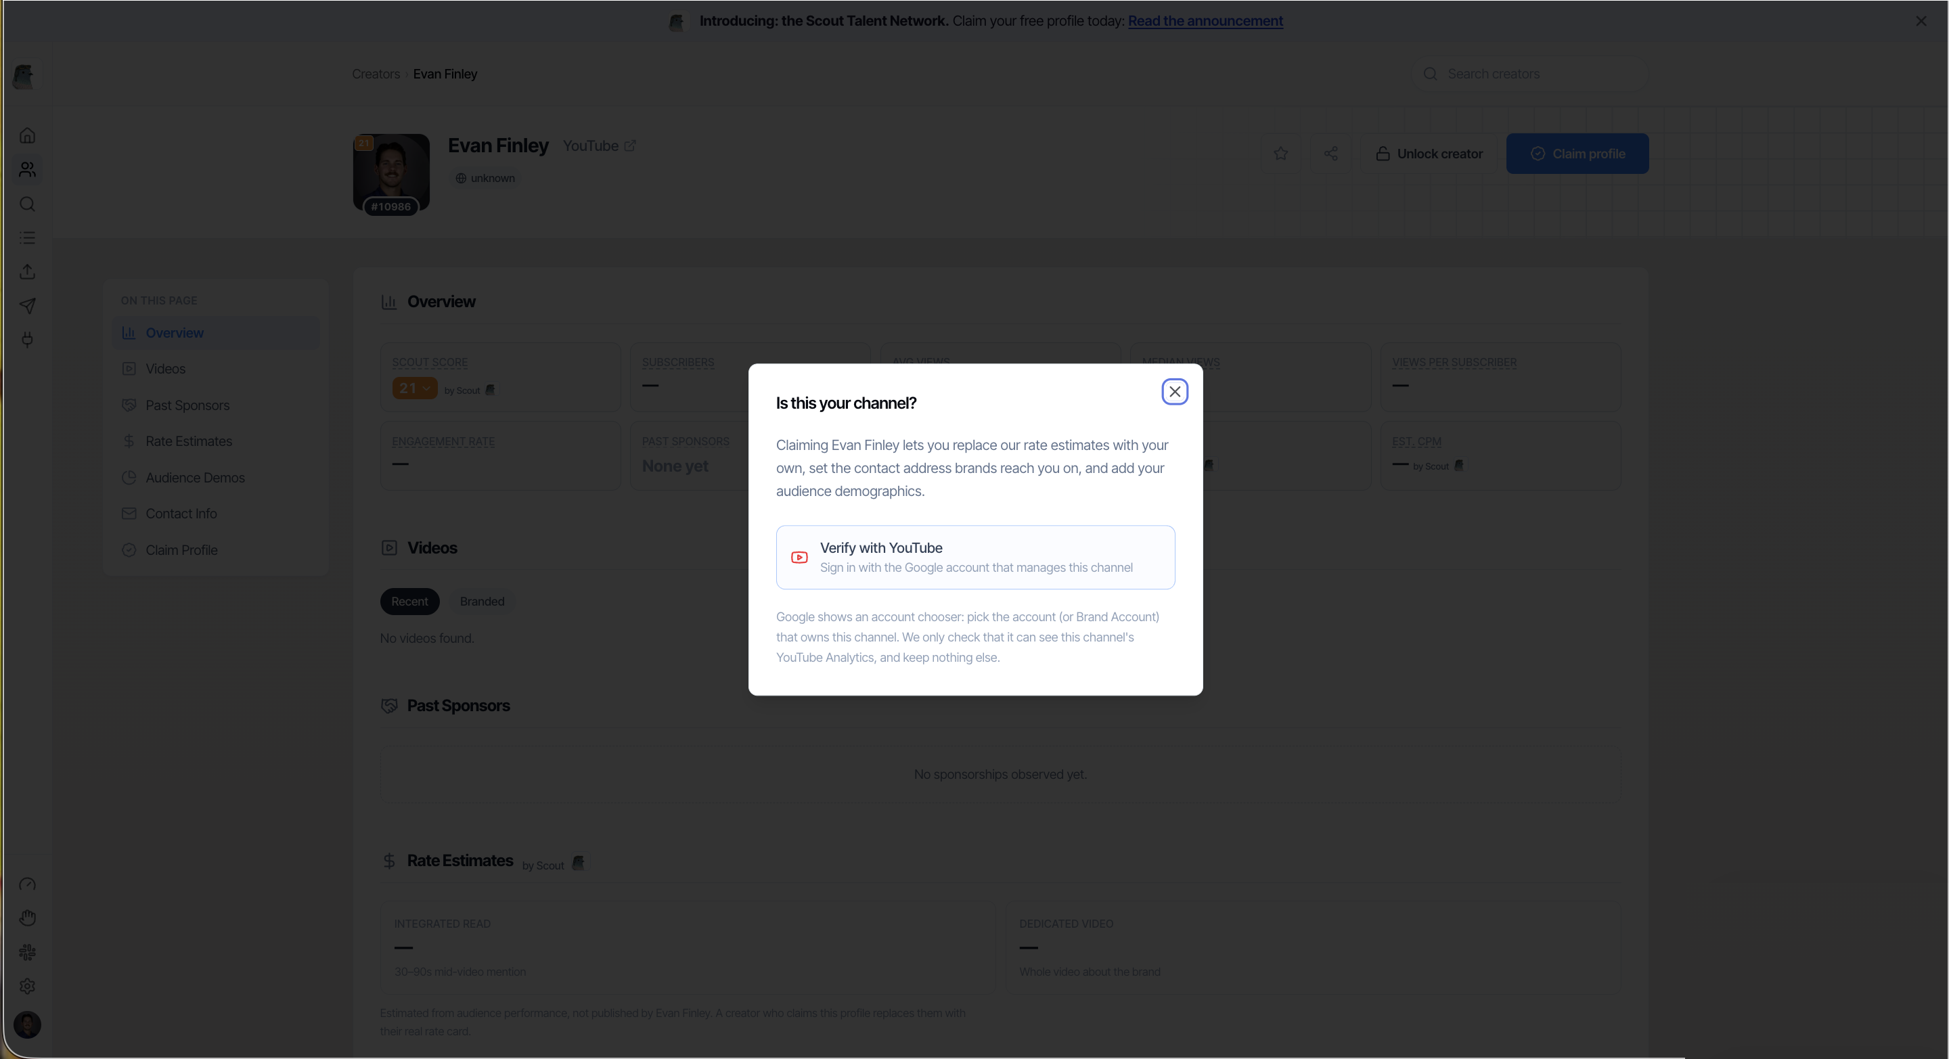Click the Scout logo in sidebar
Image resolution: width=1949 pixels, height=1059 pixels.
pos(24,76)
